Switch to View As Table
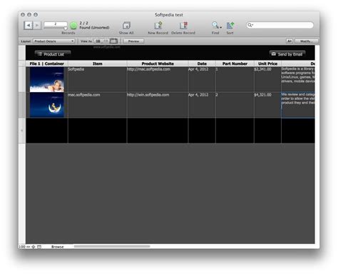Screen dimensions: 338x274 click(x=113, y=41)
